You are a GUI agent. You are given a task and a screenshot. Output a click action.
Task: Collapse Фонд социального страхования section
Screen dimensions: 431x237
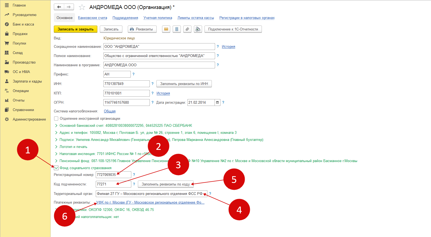(x=56, y=168)
